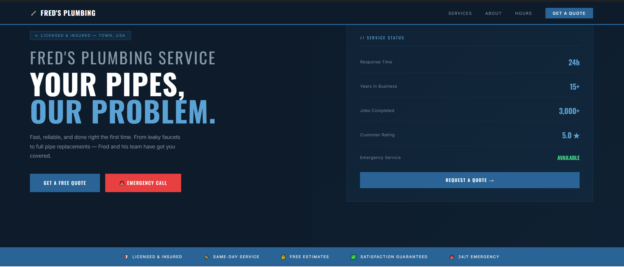Click the red Emergency Call button
The image size is (624, 267).
(x=143, y=183)
